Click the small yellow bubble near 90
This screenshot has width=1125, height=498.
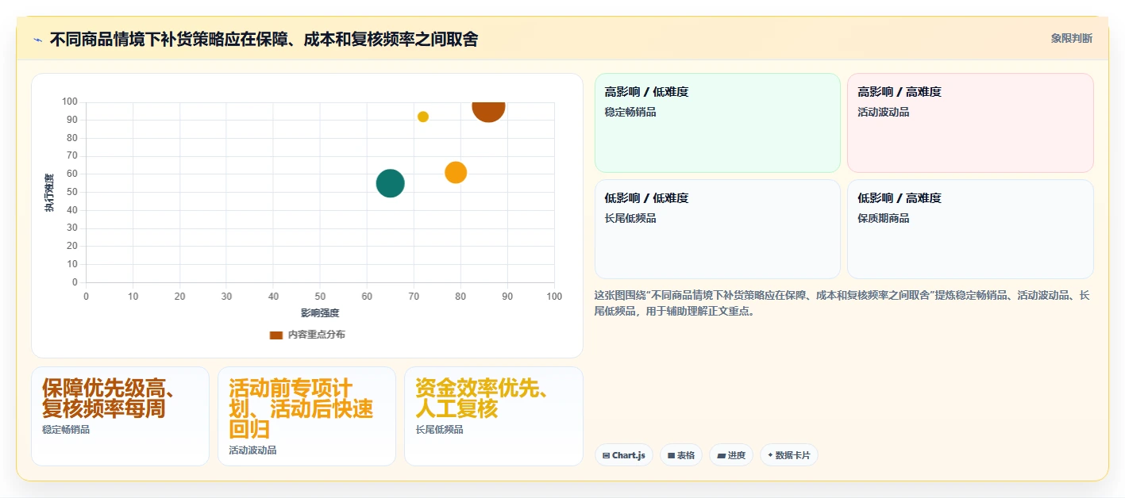pyautogui.click(x=423, y=117)
